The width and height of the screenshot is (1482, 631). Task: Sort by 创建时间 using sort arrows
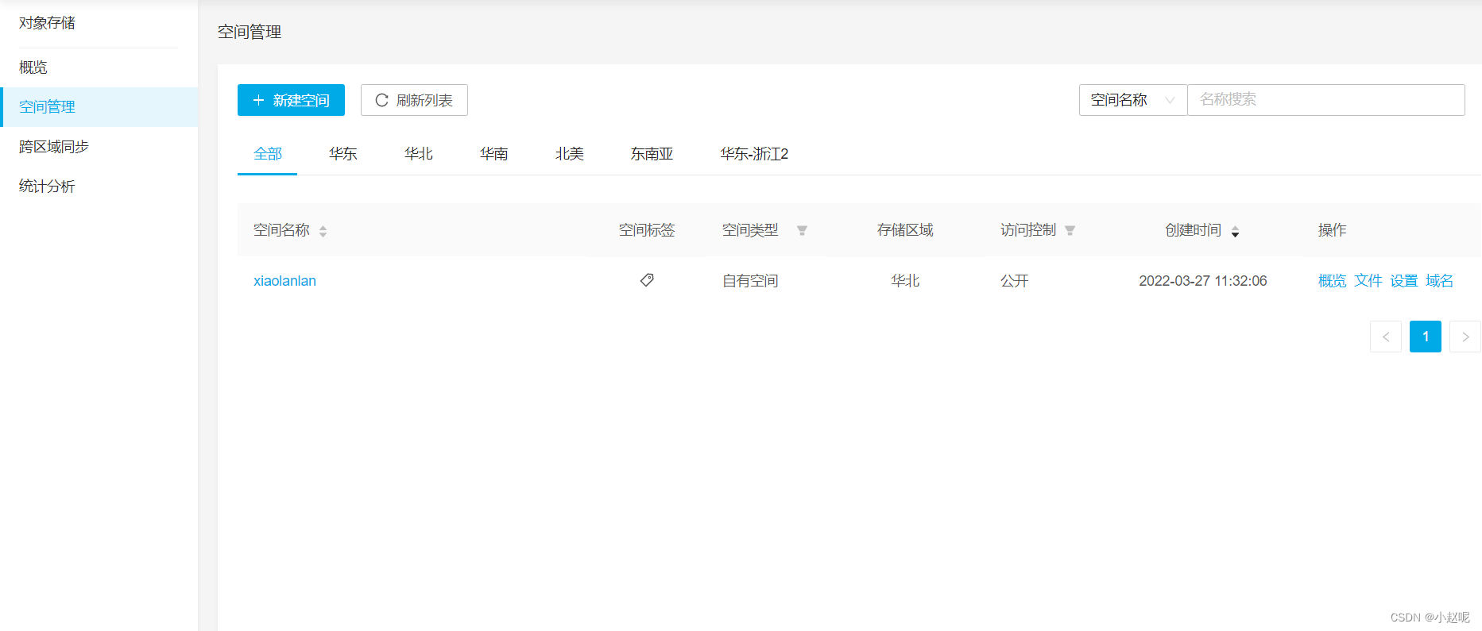(x=1235, y=232)
